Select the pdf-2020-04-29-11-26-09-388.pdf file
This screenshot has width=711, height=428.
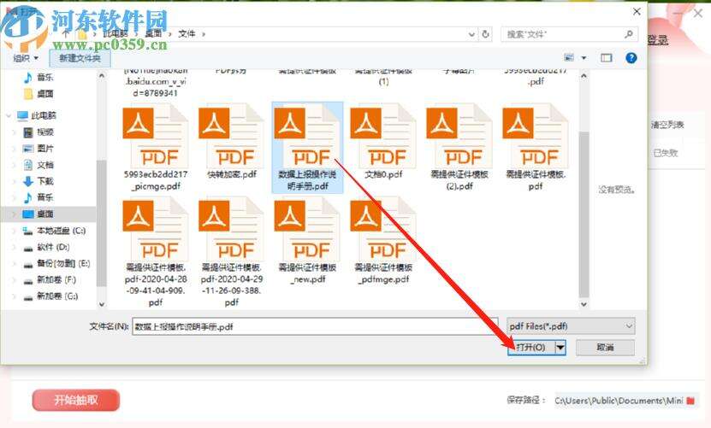coord(231,252)
